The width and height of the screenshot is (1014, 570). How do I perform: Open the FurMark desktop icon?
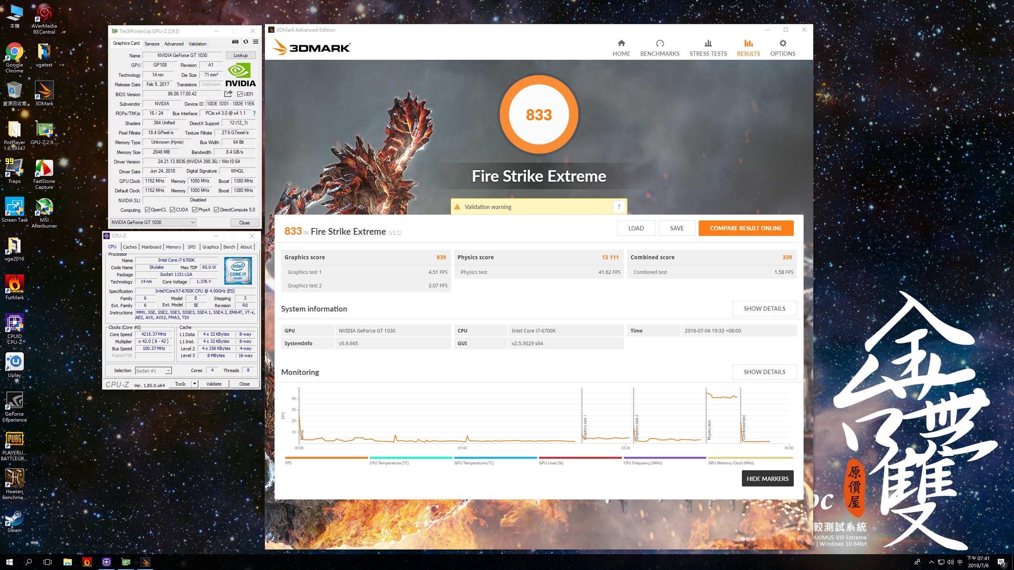[15, 287]
